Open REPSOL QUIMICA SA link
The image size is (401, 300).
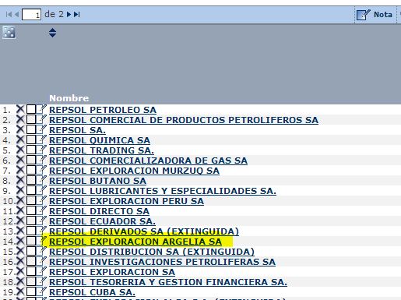(x=100, y=140)
